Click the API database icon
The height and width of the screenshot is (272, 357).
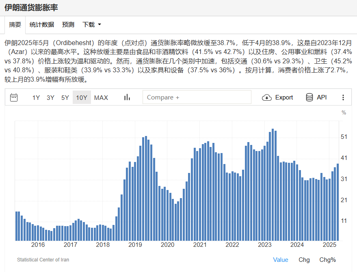[x=309, y=97]
